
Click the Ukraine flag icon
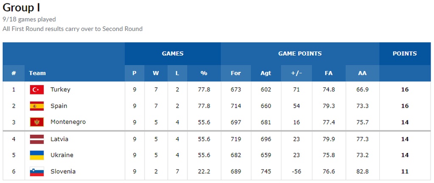click(x=37, y=155)
